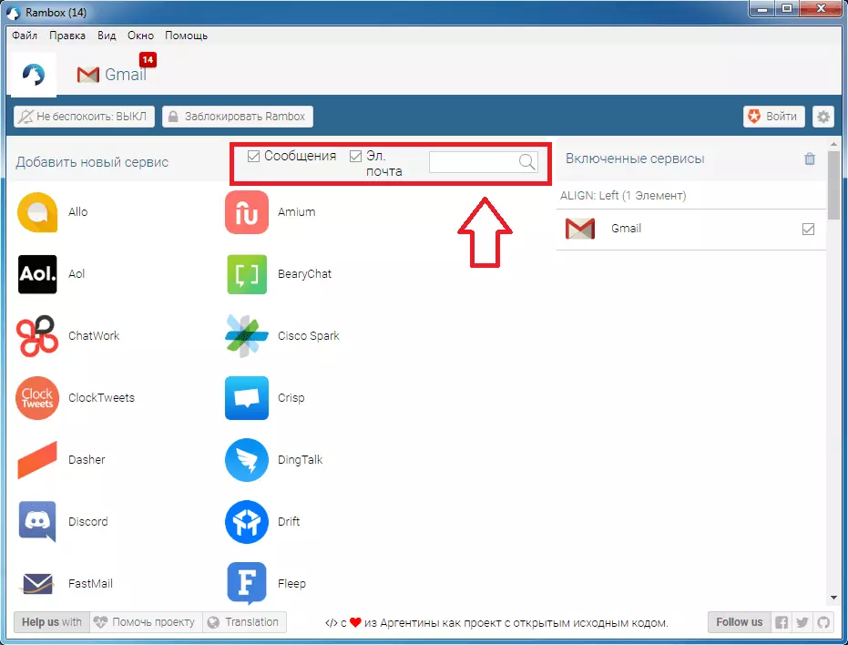Viewport: 848px width, 645px height.
Task: Click the magnifier search icon
Action: click(x=526, y=162)
